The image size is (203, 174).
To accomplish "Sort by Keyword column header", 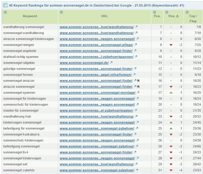I will pyautogui.click(x=30, y=16).
